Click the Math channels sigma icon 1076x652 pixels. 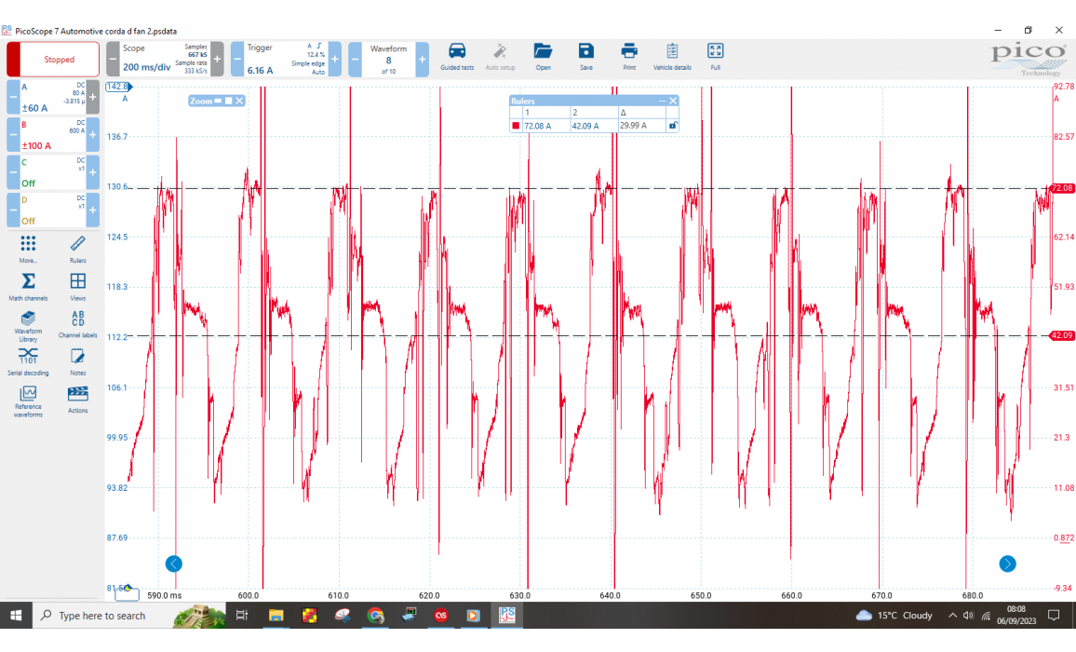pyautogui.click(x=28, y=282)
